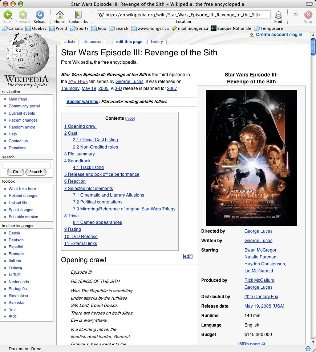This screenshot has width=316, height=352.
Task: Click the vertical scrollbar thumb
Action: pos(313,47)
